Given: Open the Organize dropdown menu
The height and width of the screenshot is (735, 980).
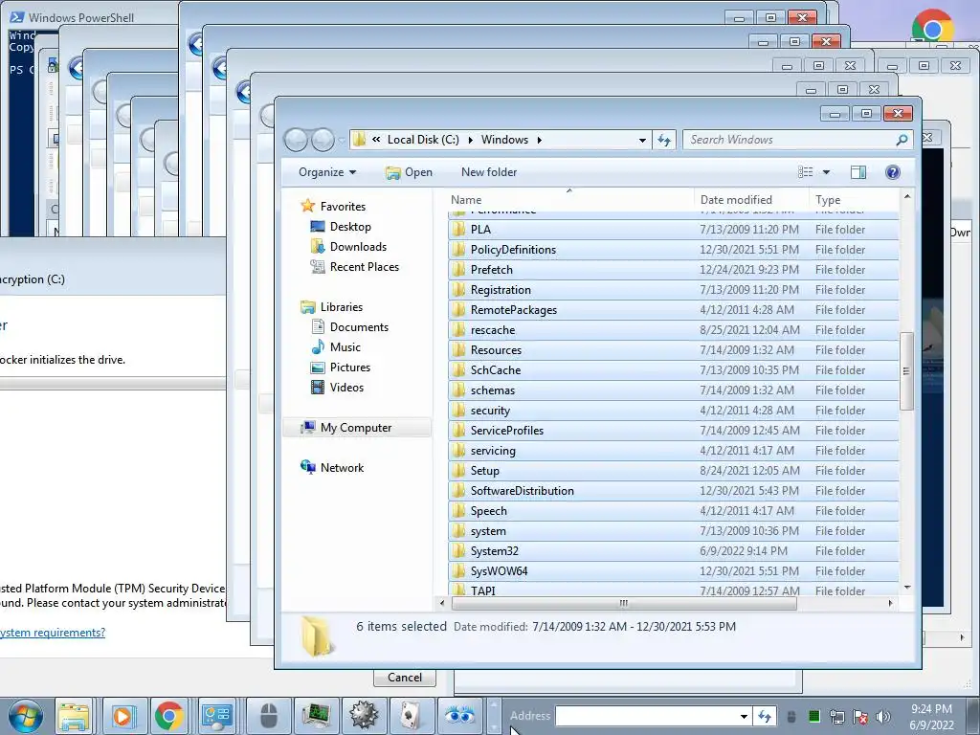Looking at the screenshot, I should pos(327,172).
